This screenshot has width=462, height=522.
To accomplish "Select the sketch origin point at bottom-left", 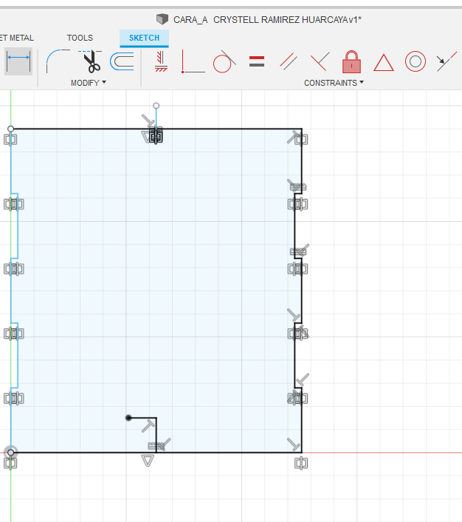I will pos(10,452).
